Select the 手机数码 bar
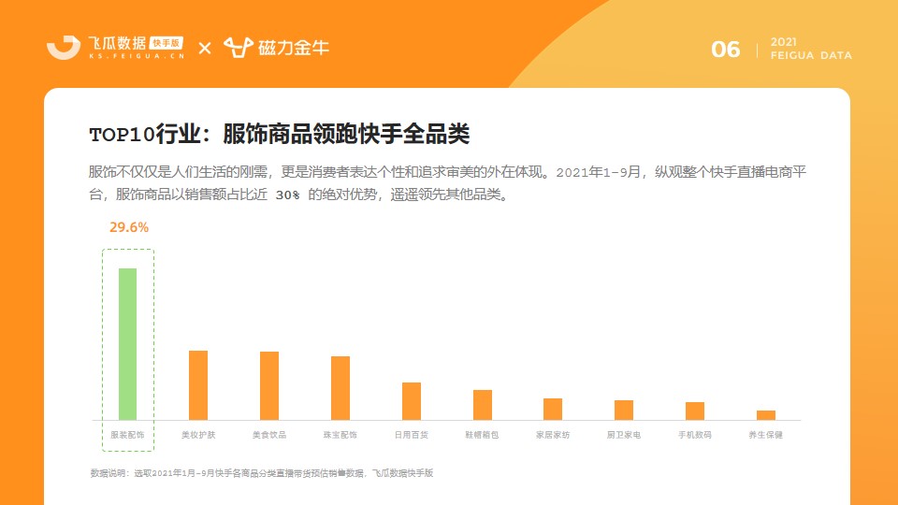Image resolution: width=898 pixels, height=505 pixels. pos(695,411)
